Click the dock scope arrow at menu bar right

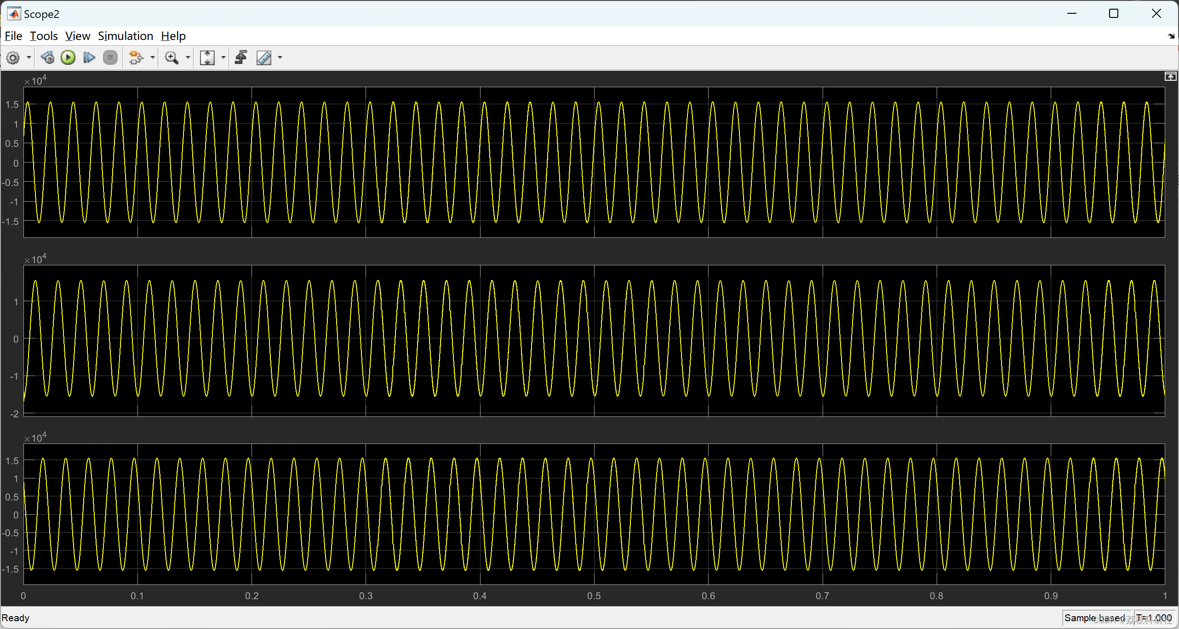click(1171, 36)
